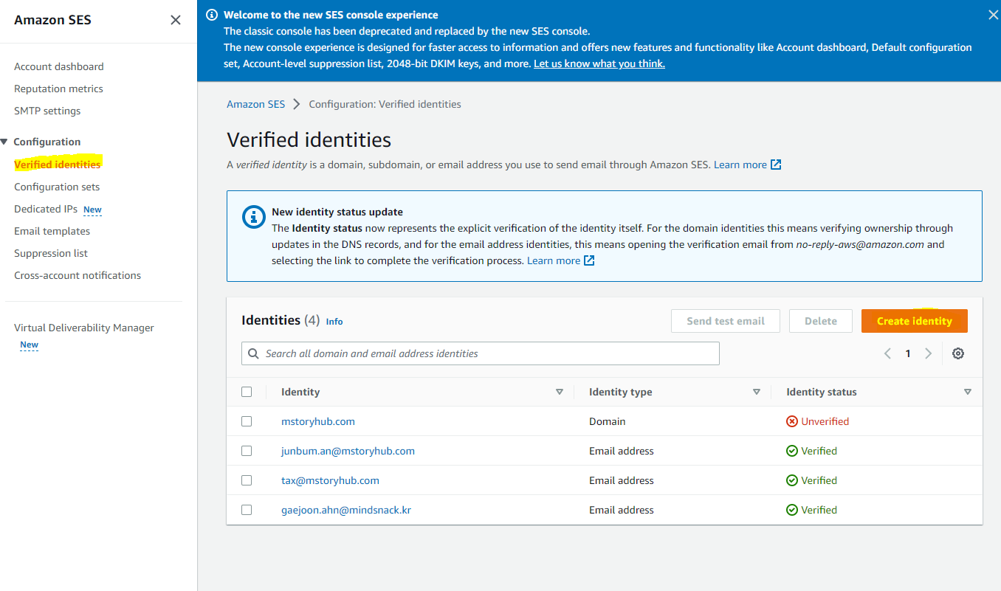The height and width of the screenshot is (591, 1001).
Task: Open Account dashboard in sidebar
Action: (x=59, y=66)
